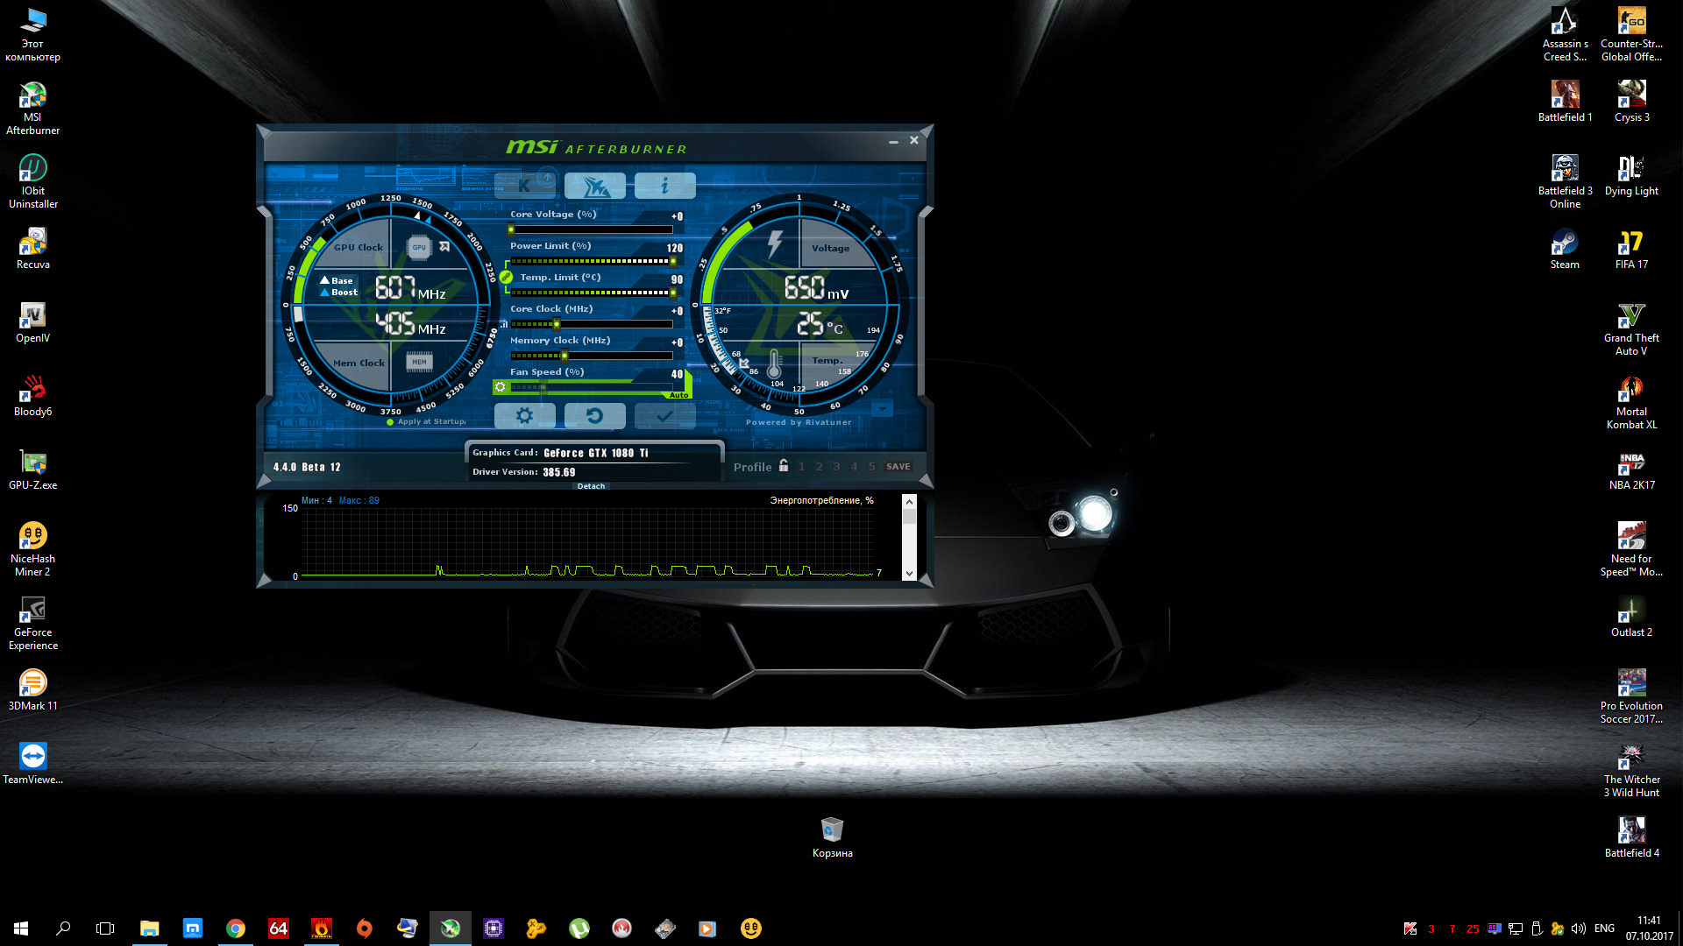
Task: Toggle fan speed Auto mode
Action: tap(678, 395)
